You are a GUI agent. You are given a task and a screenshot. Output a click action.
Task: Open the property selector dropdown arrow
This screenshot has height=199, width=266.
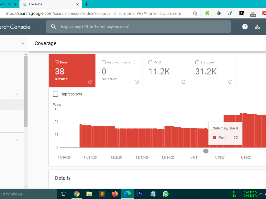coord(23,43)
